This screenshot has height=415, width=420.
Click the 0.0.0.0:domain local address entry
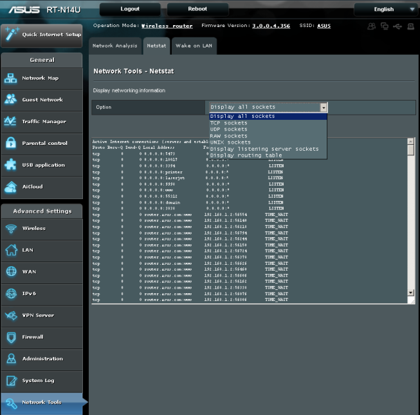pos(162,203)
